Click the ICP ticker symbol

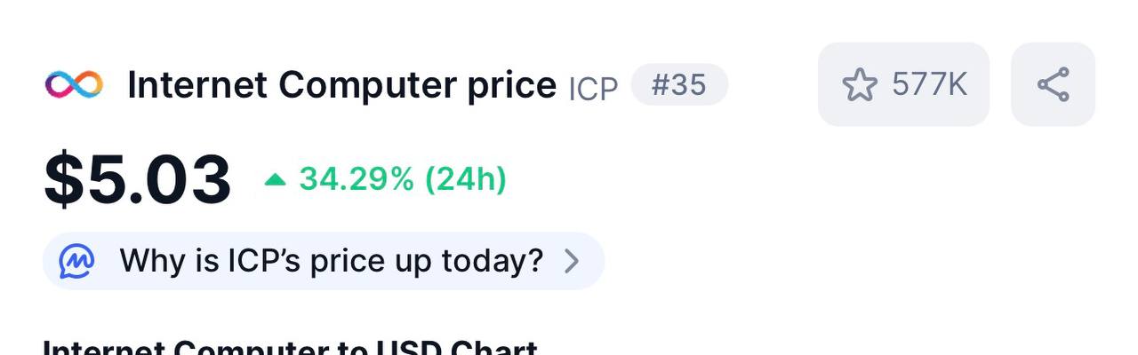click(x=593, y=90)
